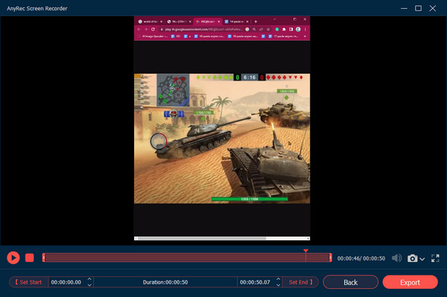Take a snapshot with the camera icon
This screenshot has width=447, height=297.
click(412, 258)
